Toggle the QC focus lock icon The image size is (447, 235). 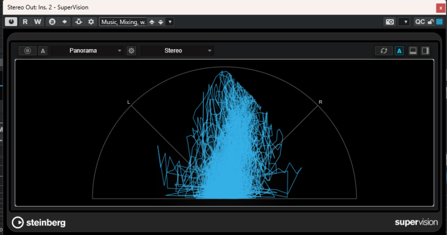[x=430, y=22]
